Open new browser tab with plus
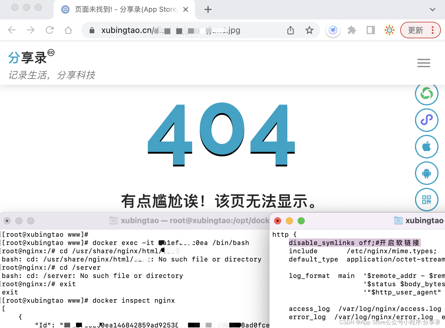 coord(208,10)
